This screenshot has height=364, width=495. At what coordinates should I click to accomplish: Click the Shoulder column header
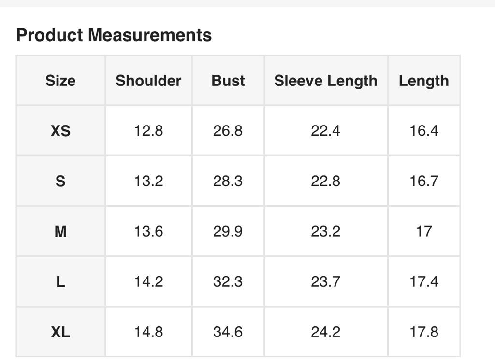pos(148,81)
